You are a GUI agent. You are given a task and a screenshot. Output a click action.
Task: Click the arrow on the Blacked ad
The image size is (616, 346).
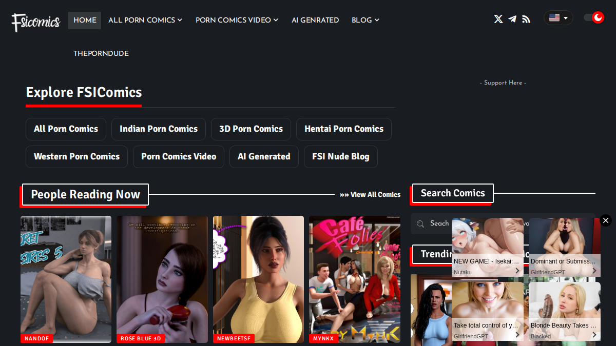tap(594, 335)
